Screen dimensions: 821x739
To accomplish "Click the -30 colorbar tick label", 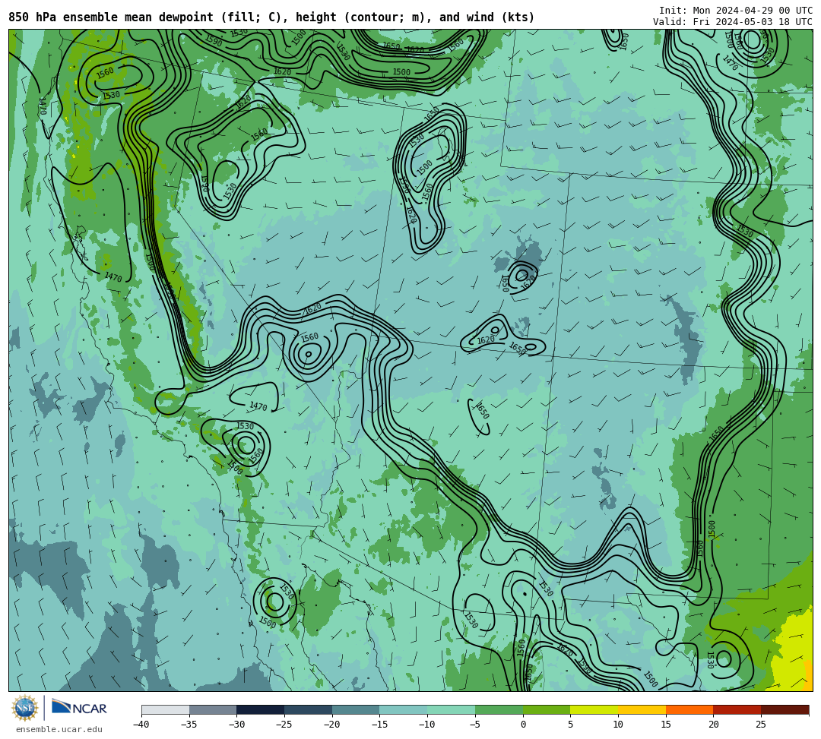I will tap(236, 725).
